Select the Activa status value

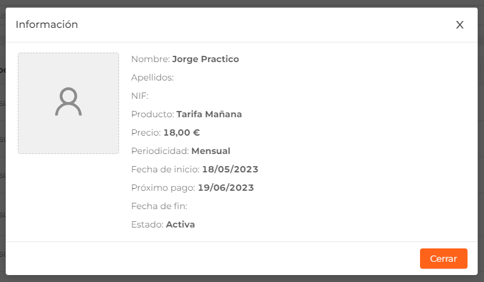tap(181, 224)
